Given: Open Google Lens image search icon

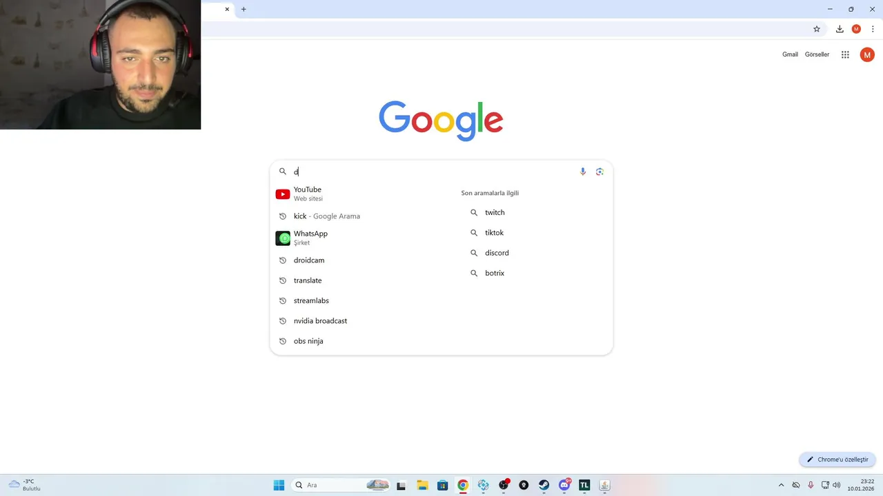Looking at the screenshot, I should tap(599, 172).
